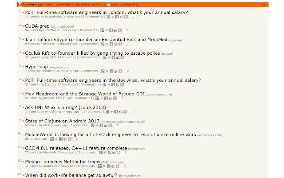This screenshot has width=284, height=178.
Task: Share MobileWorks job post on Google+
Action: [52, 139]
